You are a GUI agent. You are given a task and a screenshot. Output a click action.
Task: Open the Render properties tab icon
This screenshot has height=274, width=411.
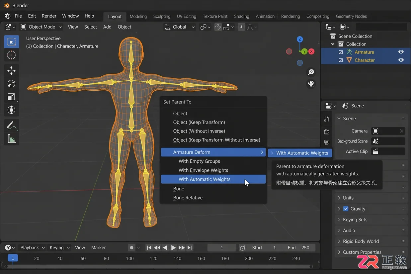[327, 132]
